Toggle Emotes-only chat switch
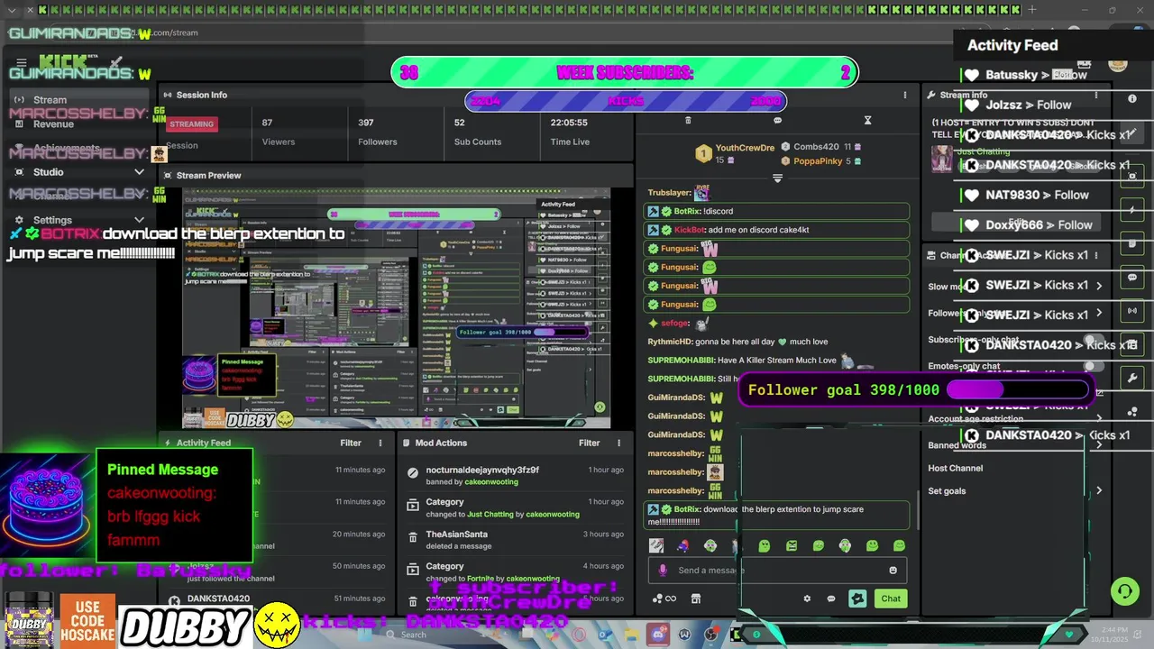This screenshot has width=1154, height=649. coord(1092,367)
